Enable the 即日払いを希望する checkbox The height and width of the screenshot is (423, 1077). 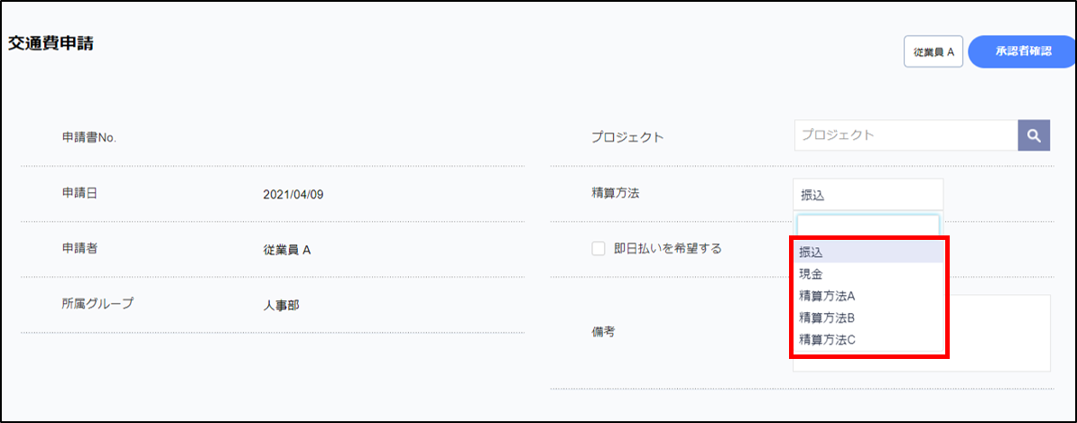click(599, 249)
